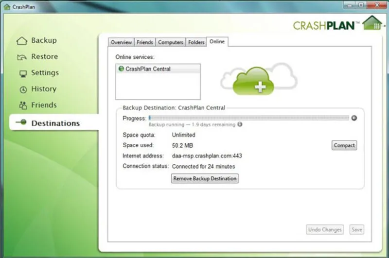Click the monitor icon beside Settings

23,73
